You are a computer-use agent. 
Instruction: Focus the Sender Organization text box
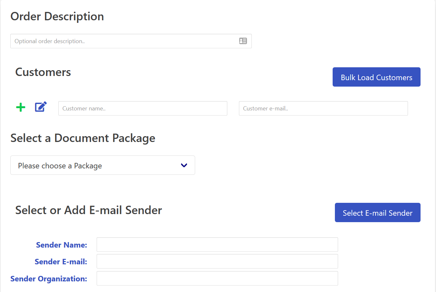217,278
